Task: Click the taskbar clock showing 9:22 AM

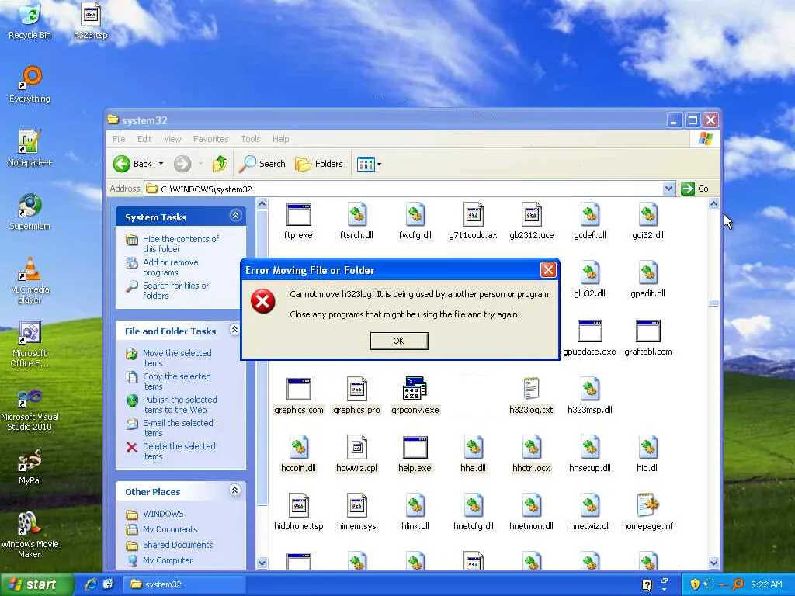Action: pos(766,584)
